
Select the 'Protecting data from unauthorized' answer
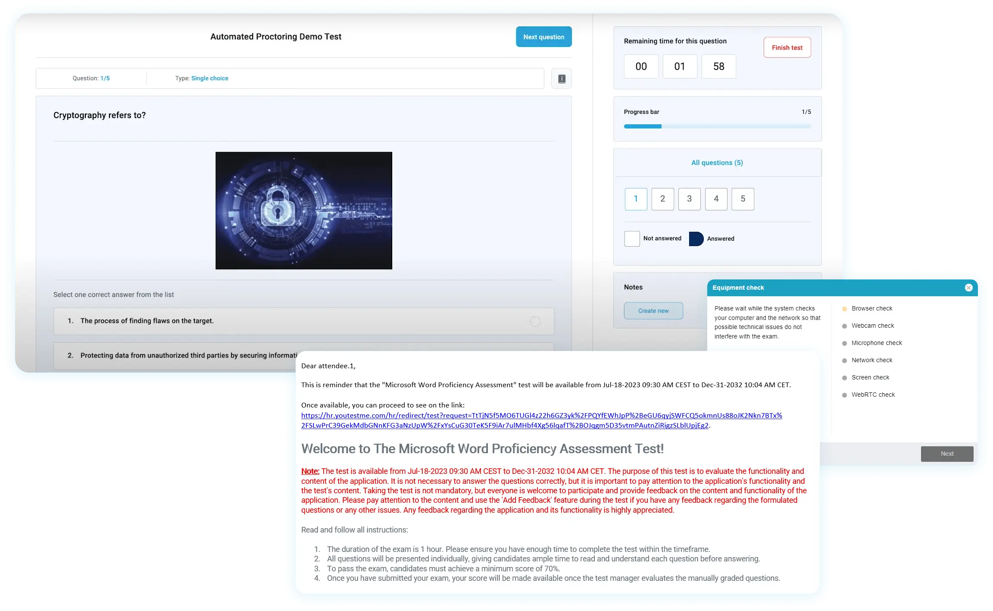click(188, 356)
